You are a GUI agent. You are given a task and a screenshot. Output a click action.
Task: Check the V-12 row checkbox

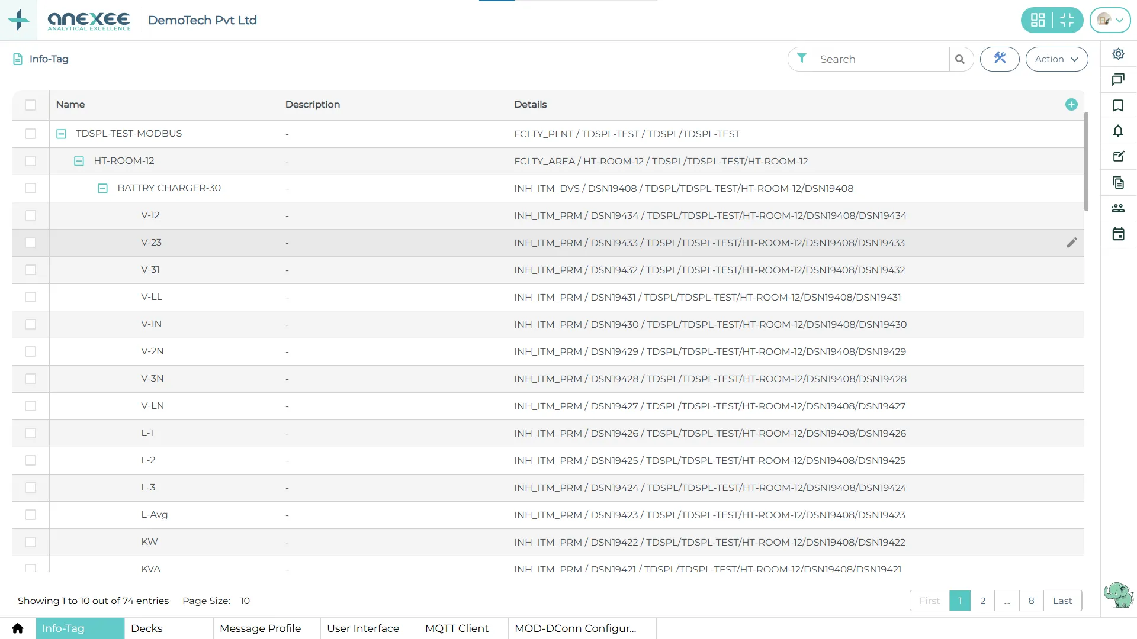31,215
